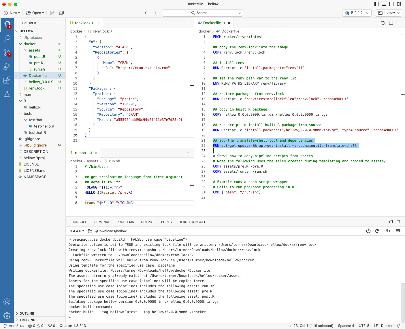Open the R 4.4.0 interpreter dropdown
This screenshot has height=329, width=405.
tap(356, 13)
